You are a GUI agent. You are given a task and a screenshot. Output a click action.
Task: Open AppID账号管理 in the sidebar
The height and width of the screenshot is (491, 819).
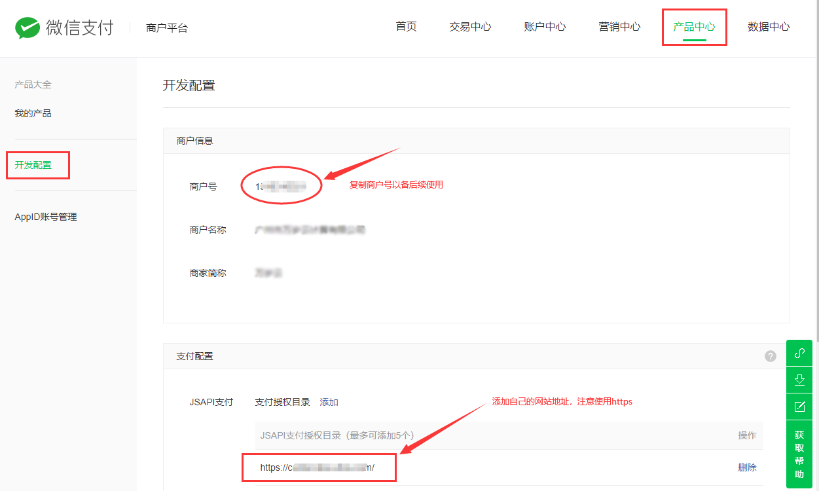point(46,217)
